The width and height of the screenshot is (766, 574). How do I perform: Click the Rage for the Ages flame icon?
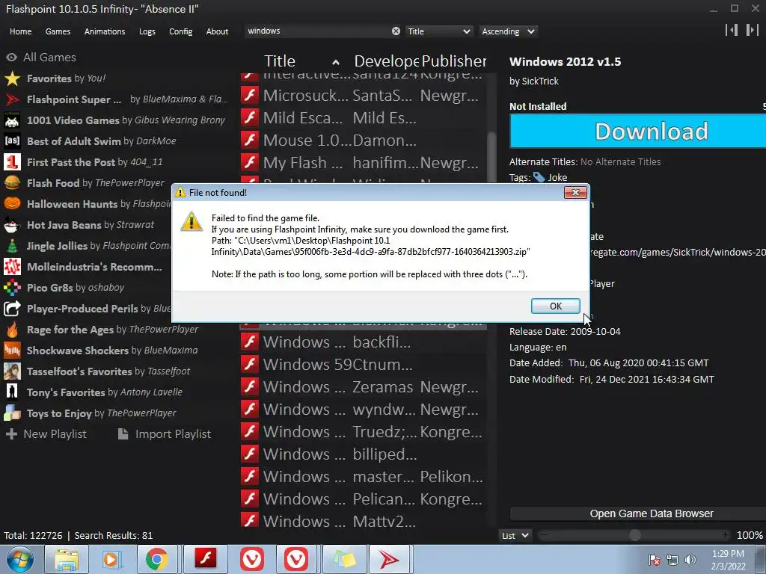point(12,330)
